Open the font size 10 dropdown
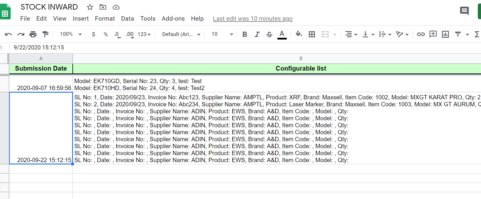This screenshot has height=199, width=481. [x=222, y=34]
